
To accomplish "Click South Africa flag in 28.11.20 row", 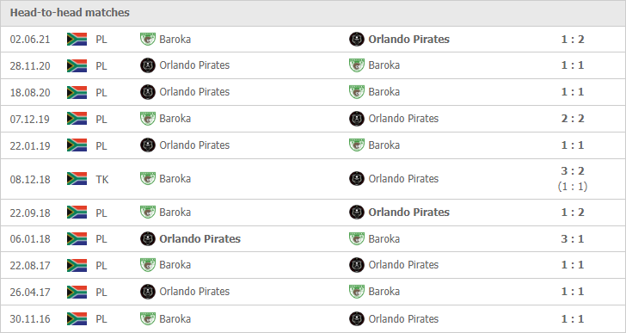I will tap(77, 65).
